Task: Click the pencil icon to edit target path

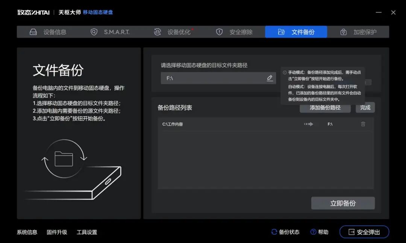Action: click(270, 78)
